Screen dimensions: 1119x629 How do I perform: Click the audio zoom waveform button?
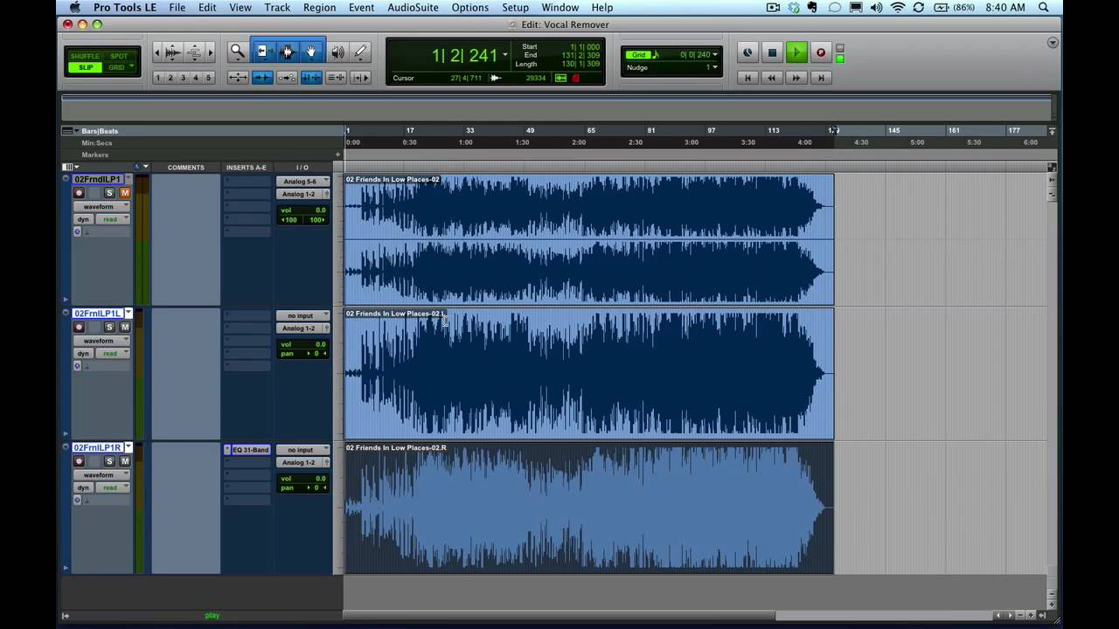coord(173,52)
